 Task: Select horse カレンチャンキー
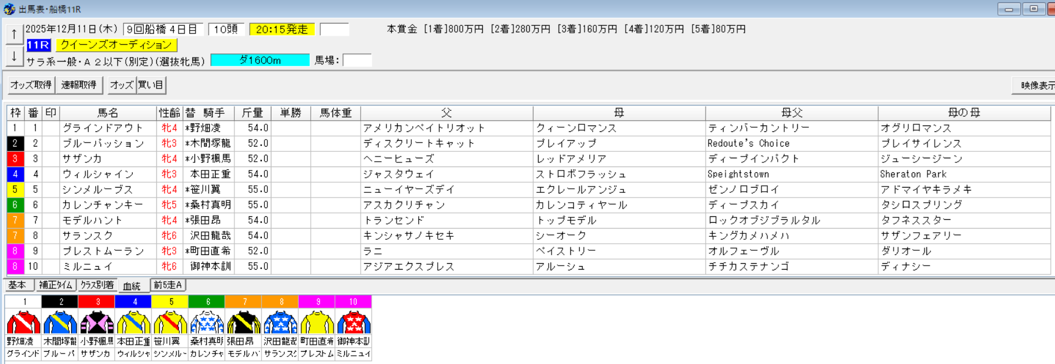103,205
